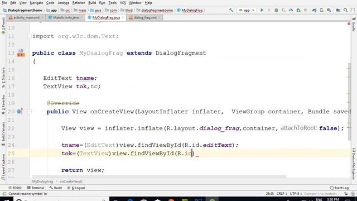Open the Event Log
357x201 pixels.
(x=339, y=188)
